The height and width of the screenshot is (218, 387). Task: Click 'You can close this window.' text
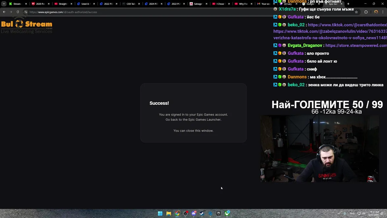pyautogui.click(x=193, y=131)
